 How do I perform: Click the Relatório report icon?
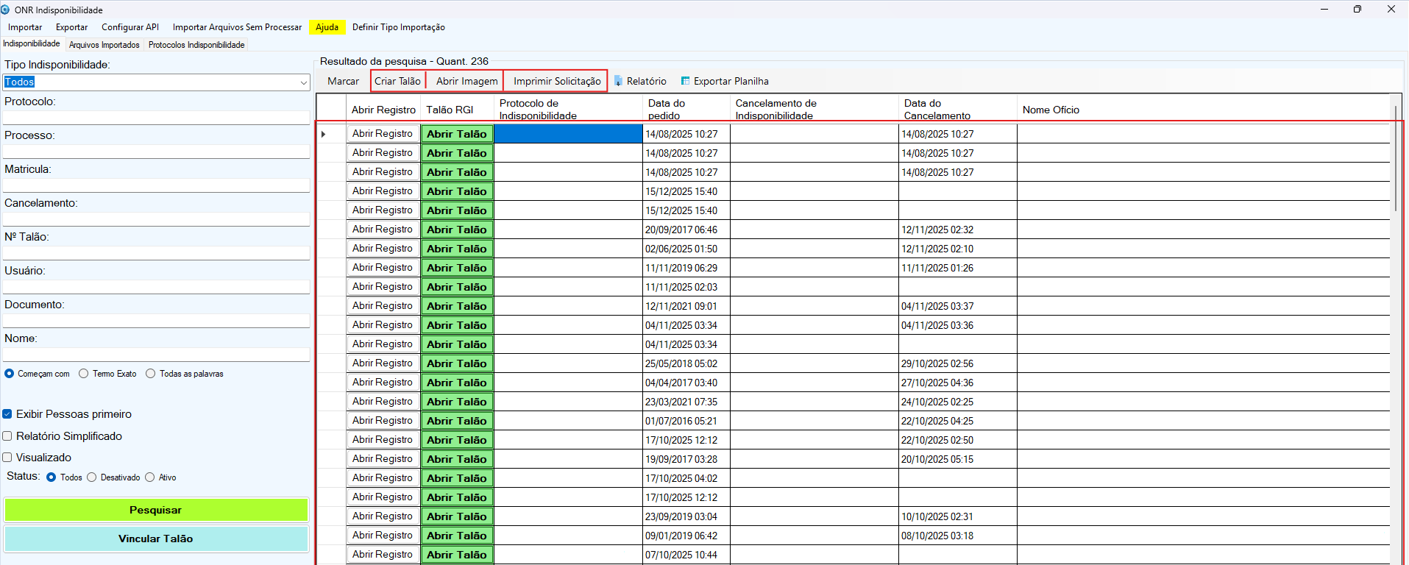tap(618, 81)
